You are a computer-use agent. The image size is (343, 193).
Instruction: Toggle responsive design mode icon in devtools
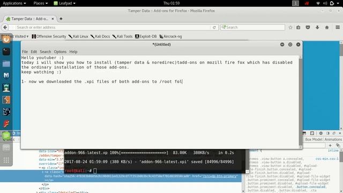coord(312,133)
